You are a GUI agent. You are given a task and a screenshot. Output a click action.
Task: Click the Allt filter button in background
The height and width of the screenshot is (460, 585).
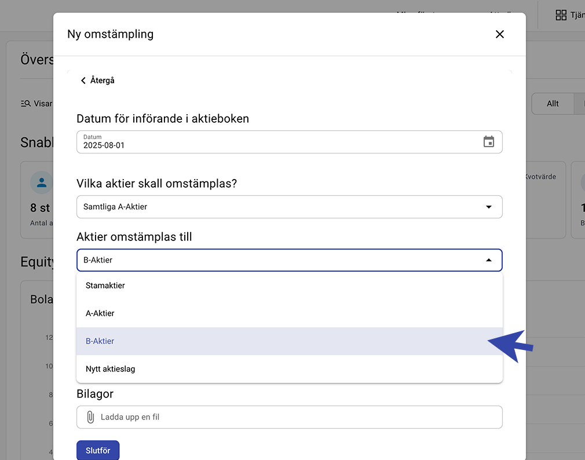tap(553, 104)
